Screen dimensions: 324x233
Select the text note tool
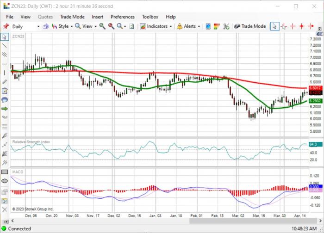coord(4,91)
